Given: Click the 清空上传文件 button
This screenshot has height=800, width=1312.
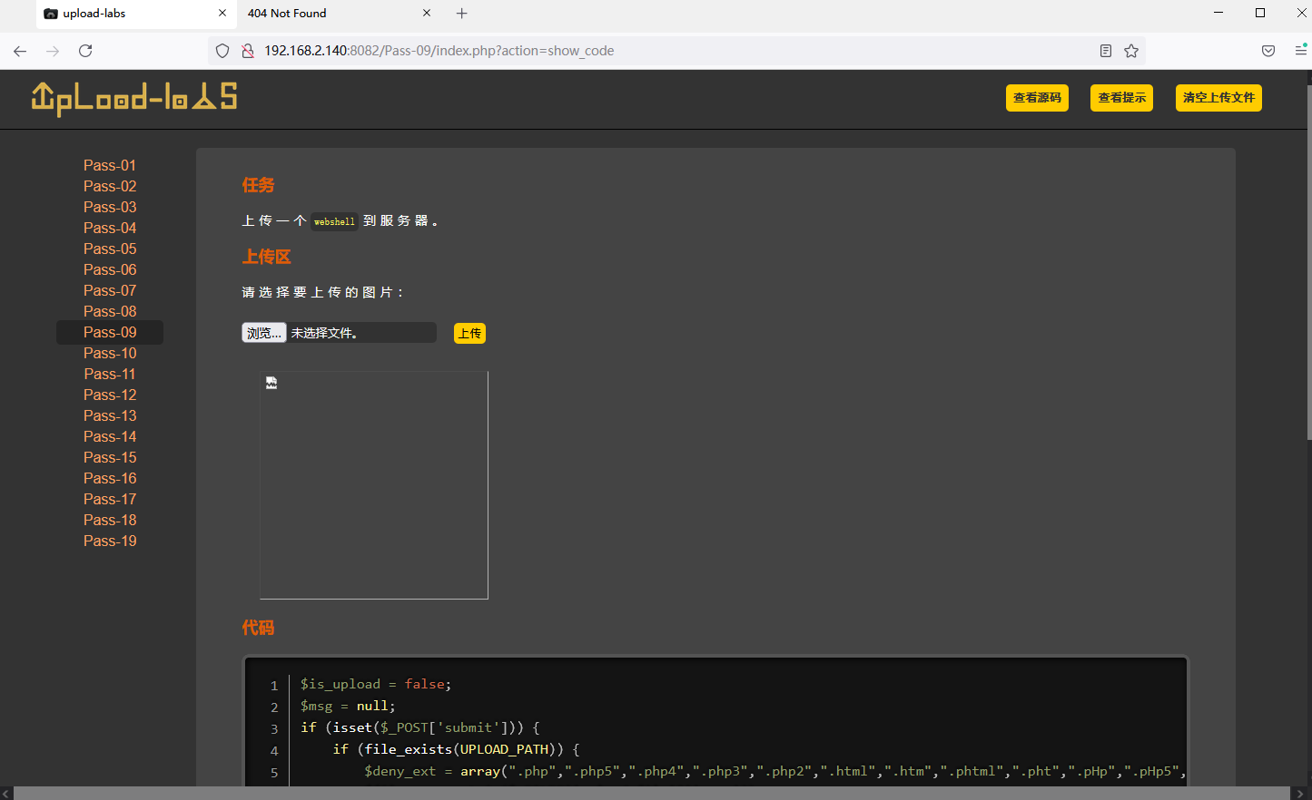Looking at the screenshot, I should pos(1218,98).
